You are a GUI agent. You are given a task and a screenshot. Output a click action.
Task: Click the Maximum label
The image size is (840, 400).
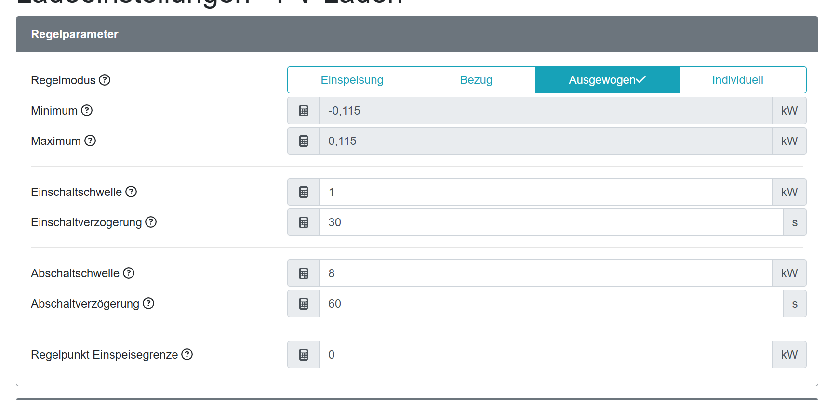[56, 141]
